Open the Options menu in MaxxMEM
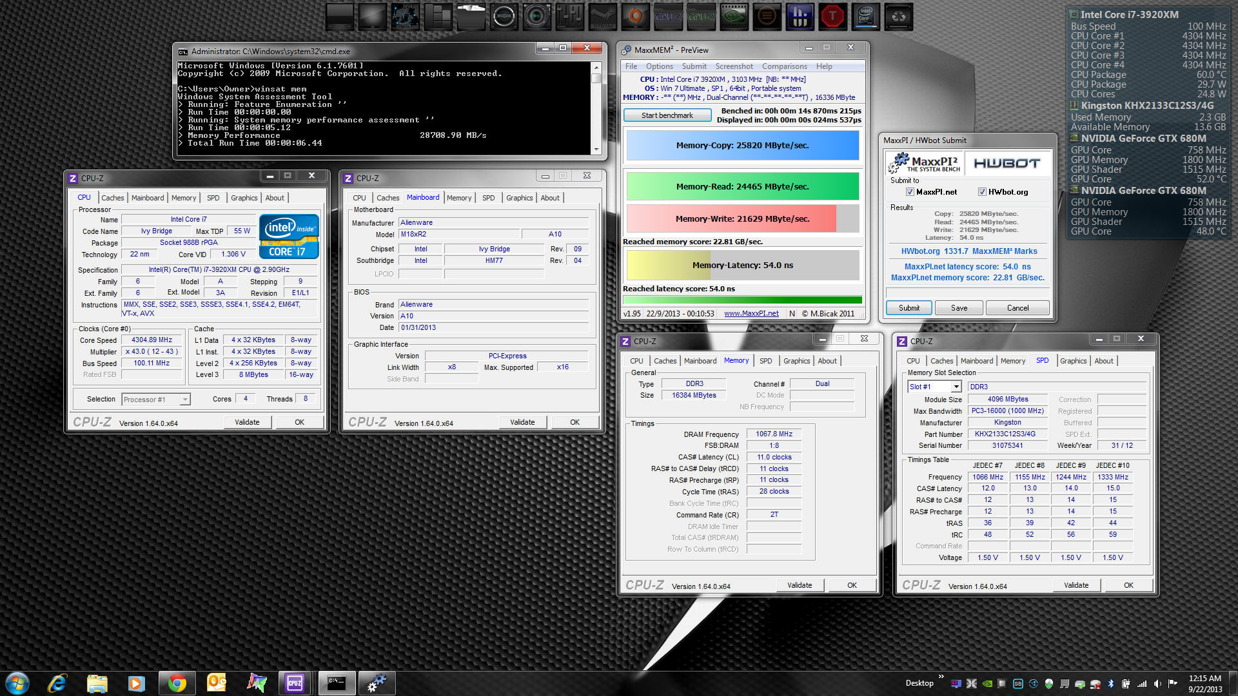The width and height of the screenshot is (1238, 696). point(659,66)
